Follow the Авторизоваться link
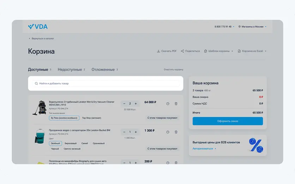This screenshot has height=184, width=295. click(x=204, y=149)
